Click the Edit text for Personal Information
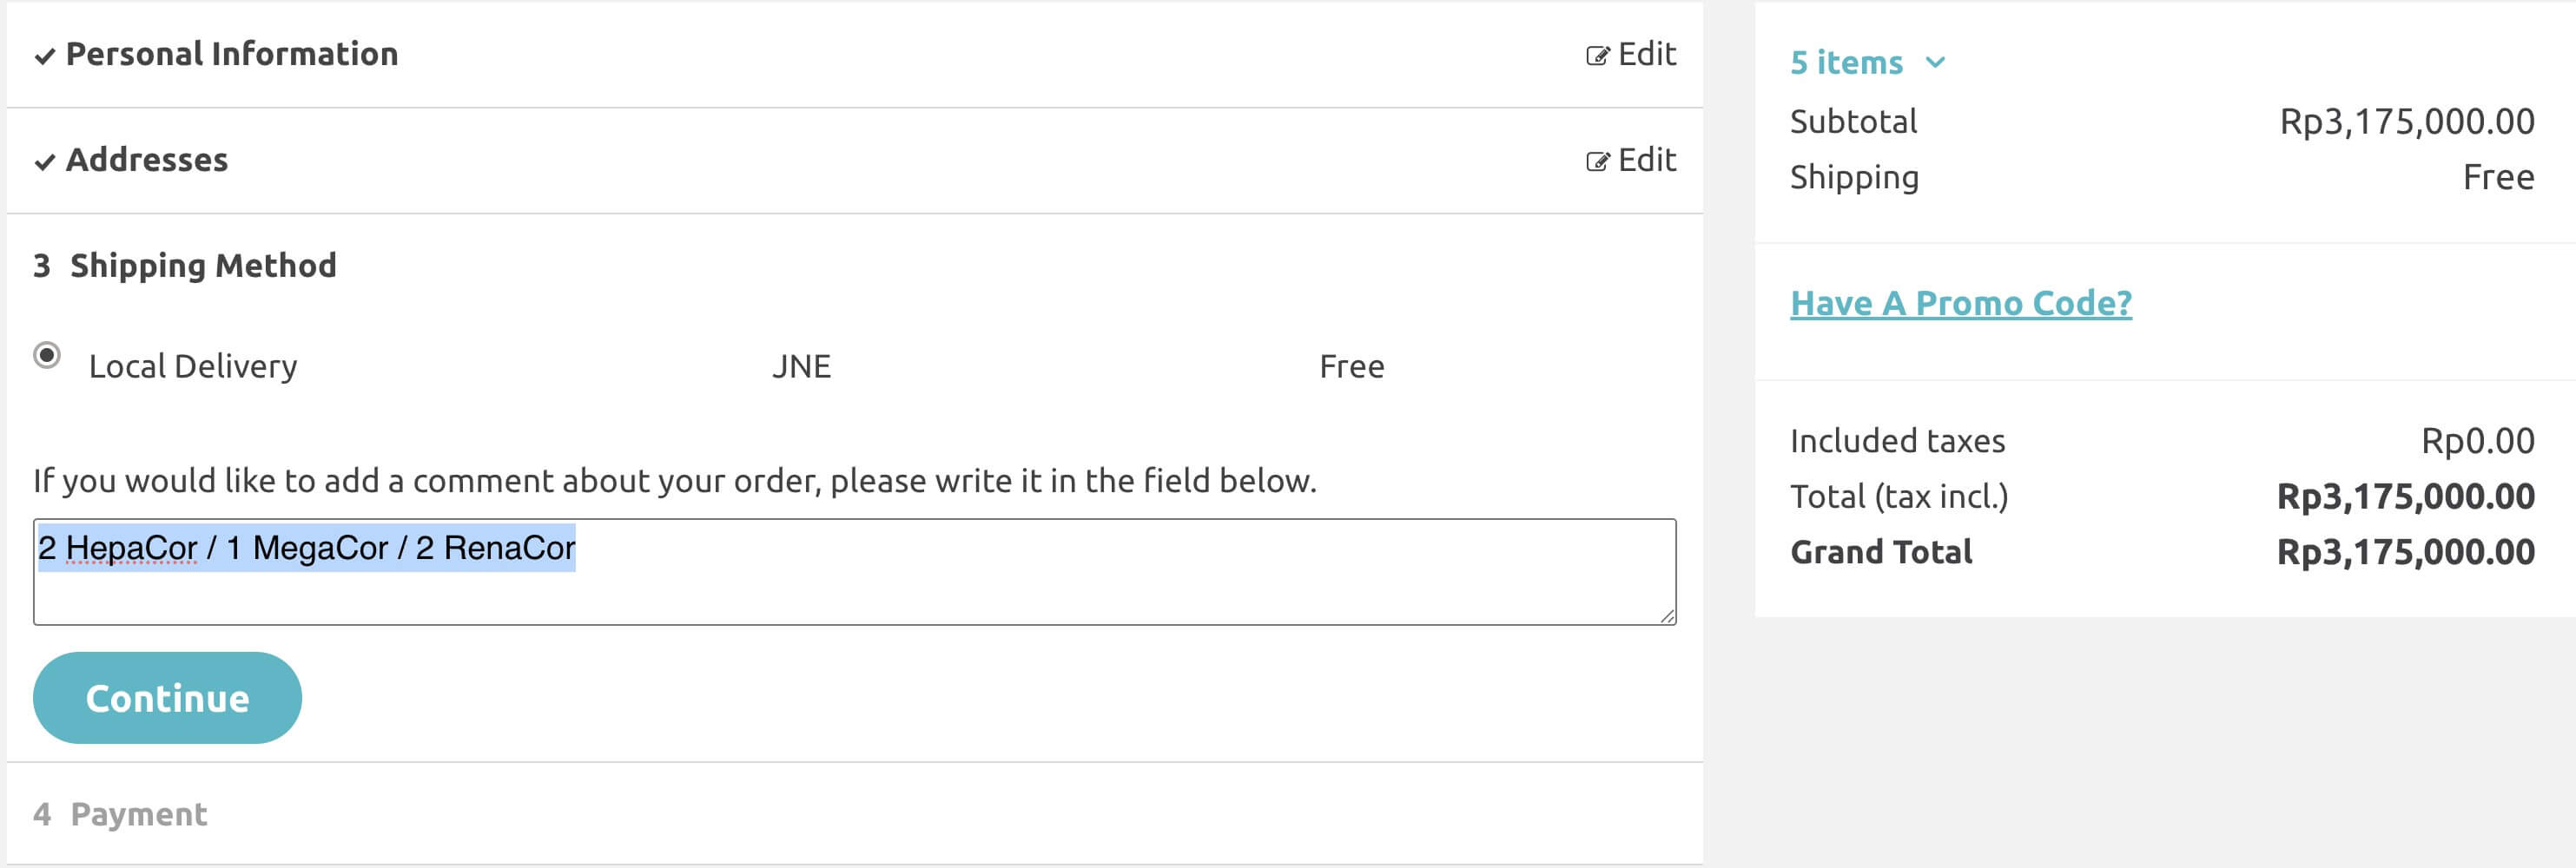The width and height of the screenshot is (2576, 868). coord(1646,54)
